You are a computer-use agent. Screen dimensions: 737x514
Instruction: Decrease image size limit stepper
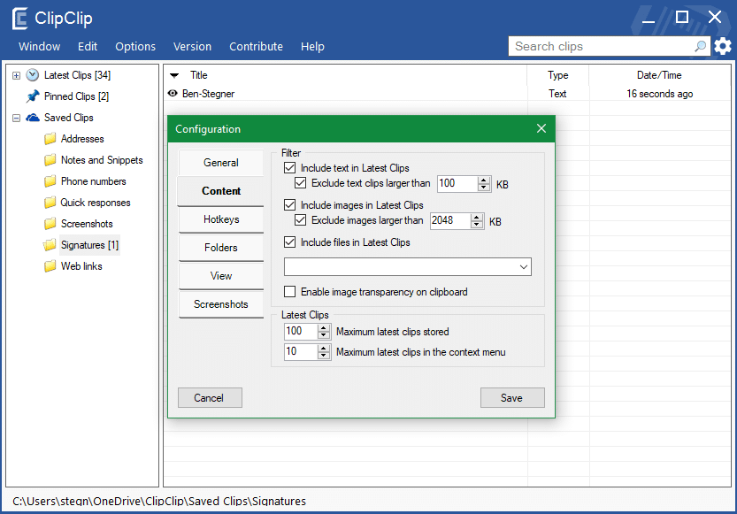pos(477,225)
